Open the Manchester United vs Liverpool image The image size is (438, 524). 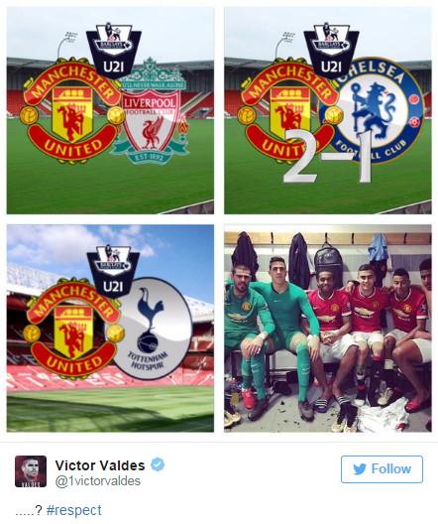pos(110,110)
